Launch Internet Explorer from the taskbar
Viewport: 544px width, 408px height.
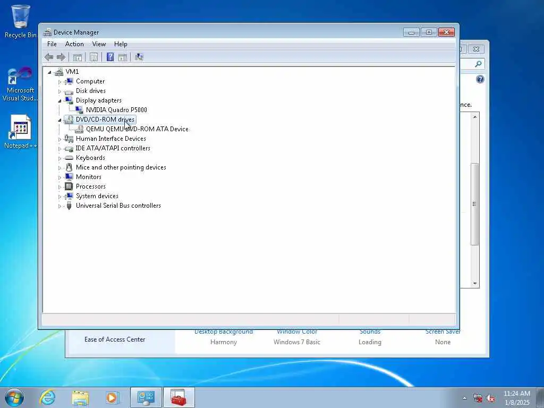pyautogui.click(x=47, y=397)
